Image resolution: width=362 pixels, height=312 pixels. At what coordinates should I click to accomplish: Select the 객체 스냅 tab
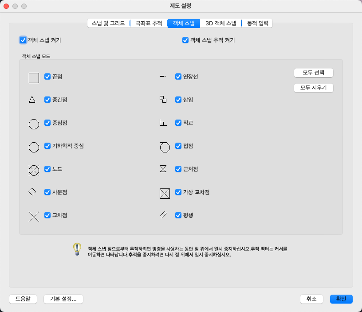point(184,23)
